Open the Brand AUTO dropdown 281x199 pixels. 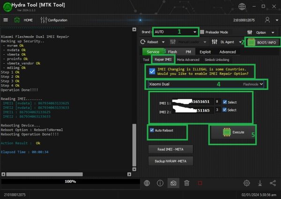tap(176, 32)
